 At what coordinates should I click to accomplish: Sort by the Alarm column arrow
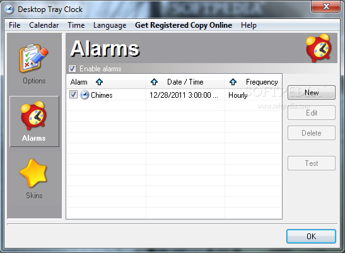pyautogui.click(x=99, y=82)
